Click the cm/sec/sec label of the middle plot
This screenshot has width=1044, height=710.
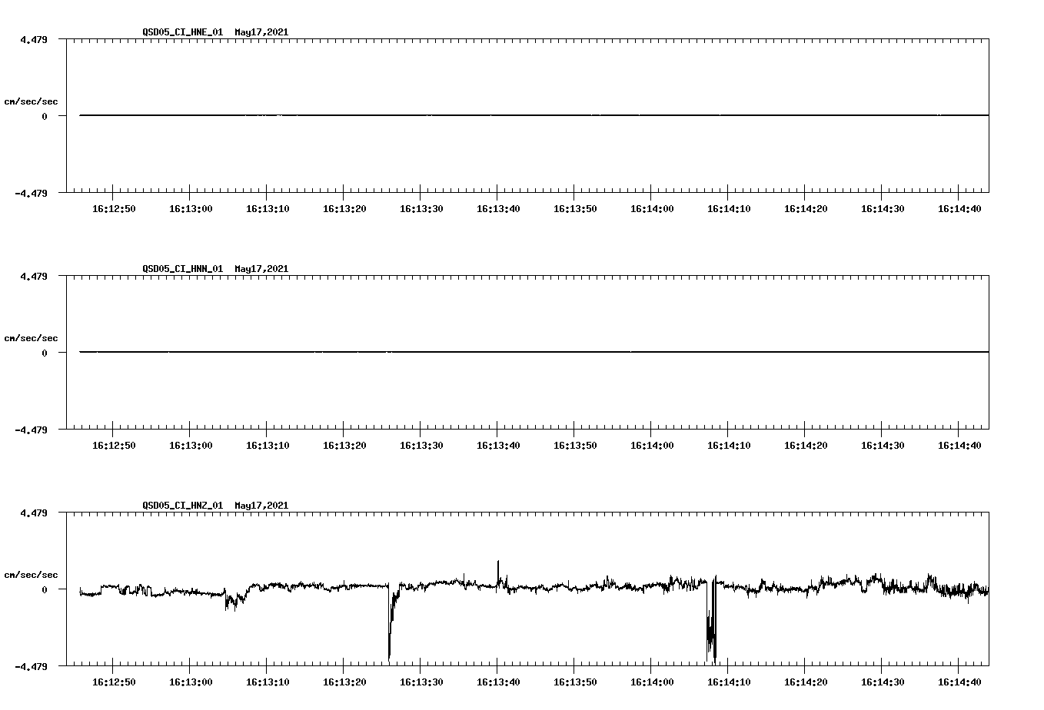coord(31,337)
